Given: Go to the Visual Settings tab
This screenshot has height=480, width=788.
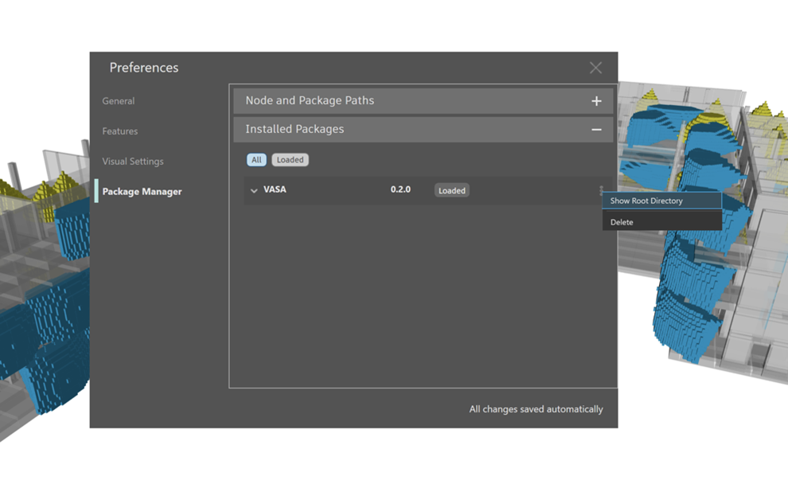Looking at the screenshot, I should coord(133,162).
